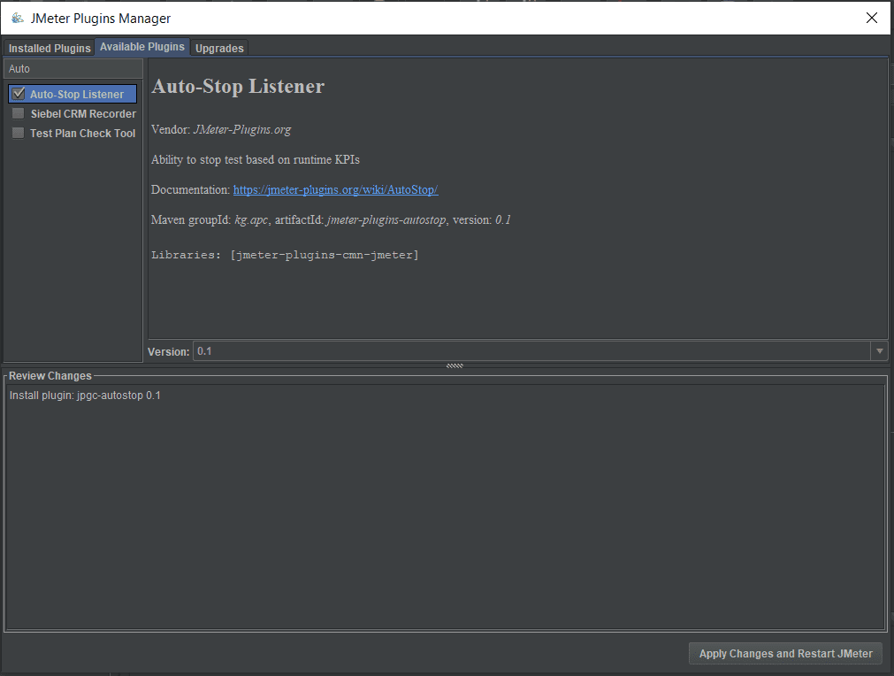Click the Vendor JMeter-Plugins.org line
Screen dimensions: 894x676
click(x=221, y=129)
